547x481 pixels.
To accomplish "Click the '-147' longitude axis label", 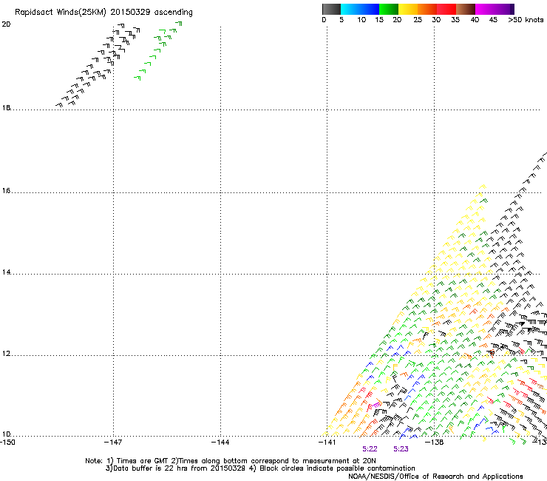I will click(x=113, y=443).
